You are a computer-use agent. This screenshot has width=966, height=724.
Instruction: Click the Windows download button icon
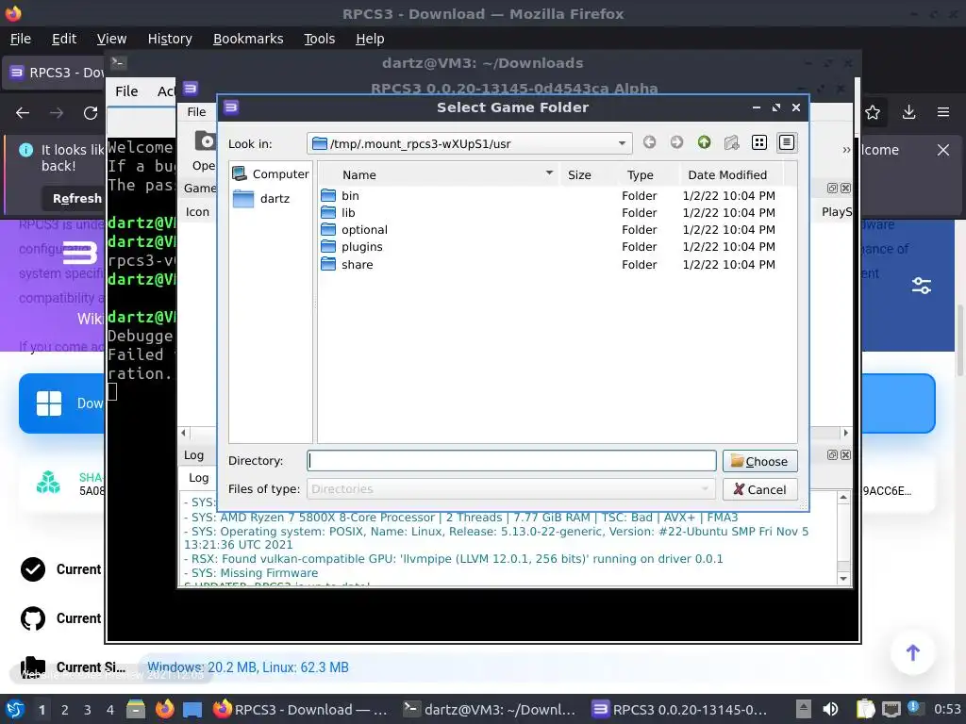tap(49, 403)
